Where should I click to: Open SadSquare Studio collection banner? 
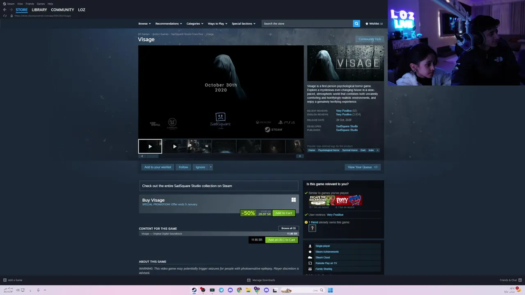coord(219,186)
